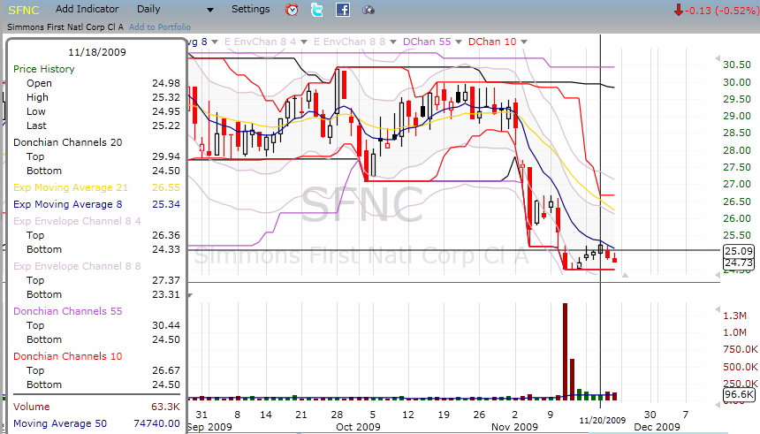The width and height of the screenshot is (760, 434).
Task: Click the small up triangle below the candles
Action: pos(626,275)
